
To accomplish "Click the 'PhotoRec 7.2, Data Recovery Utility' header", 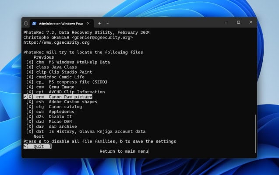I will click(69, 32).
